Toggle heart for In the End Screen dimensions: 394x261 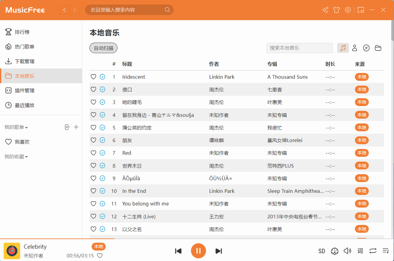pos(93,191)
